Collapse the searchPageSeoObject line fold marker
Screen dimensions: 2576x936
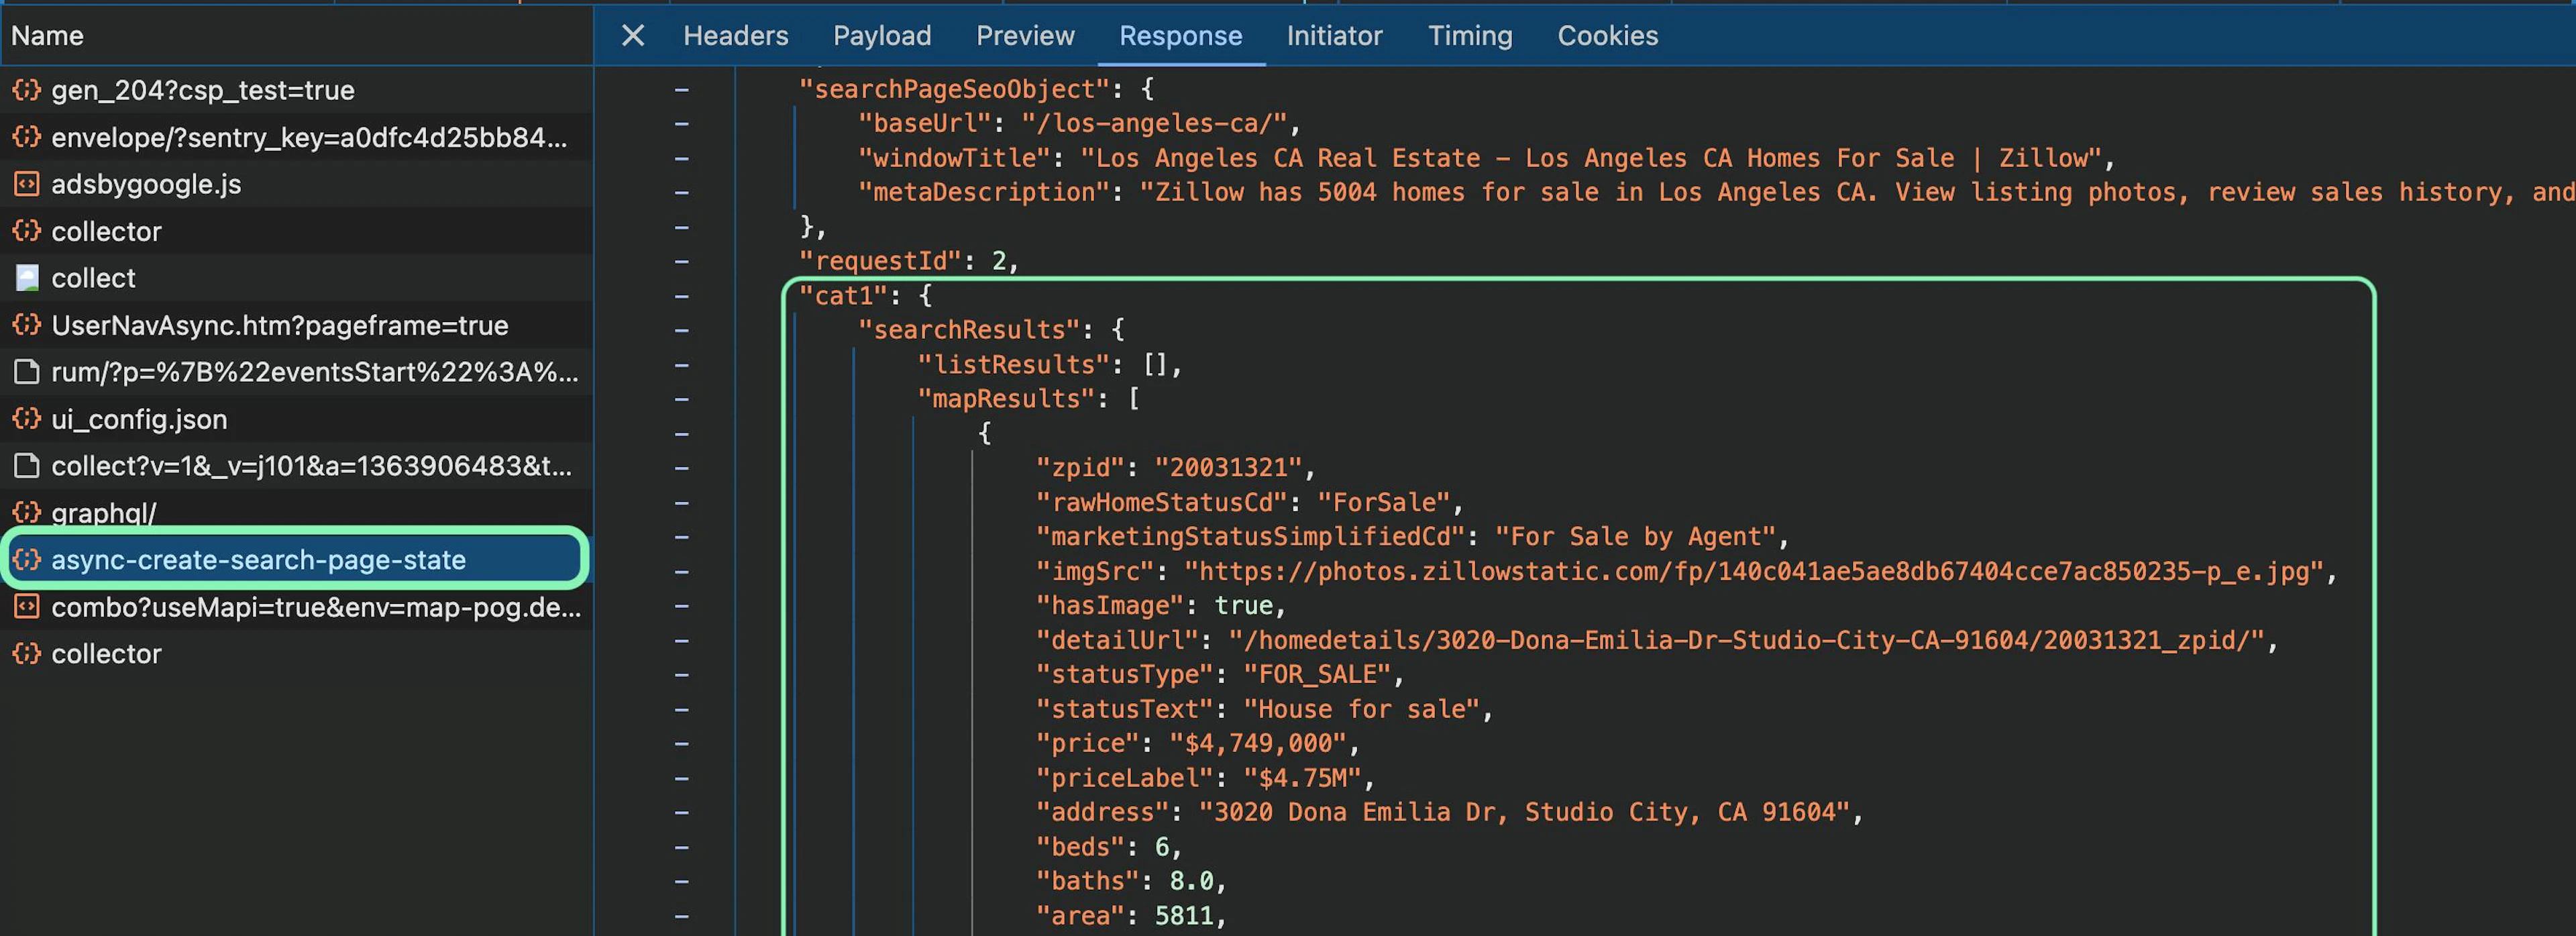tap(682, 90)
